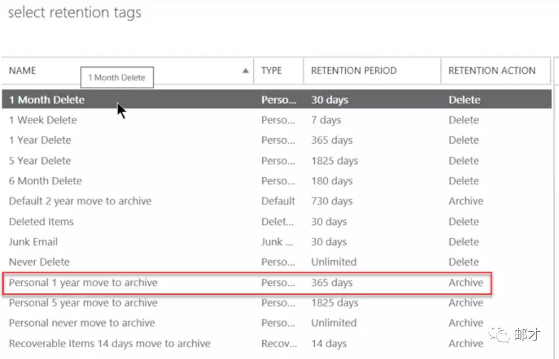The image size is (559, 359).
Task: Click the RETENTION ACTION column header
Action: [x=492, y=70]
